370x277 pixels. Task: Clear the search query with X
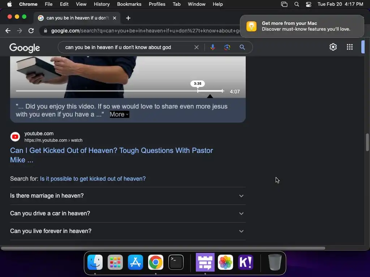coord(196,47)
